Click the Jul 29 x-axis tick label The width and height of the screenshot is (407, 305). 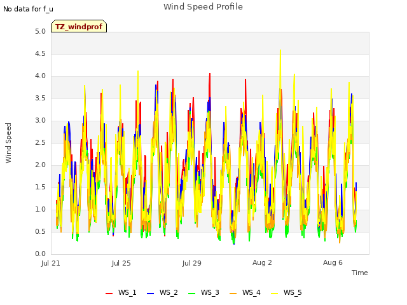[x=192, y=263]
